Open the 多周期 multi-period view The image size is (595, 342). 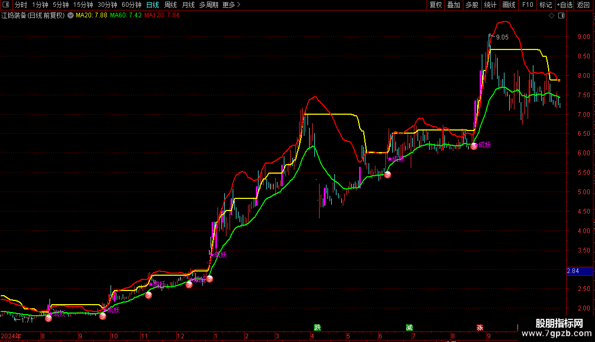(x=209, y=5)
